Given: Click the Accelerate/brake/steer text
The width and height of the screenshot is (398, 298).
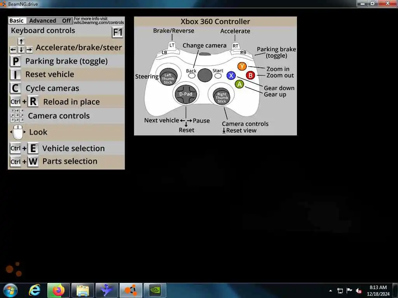Looking at the screenshot, I should 79,48.
